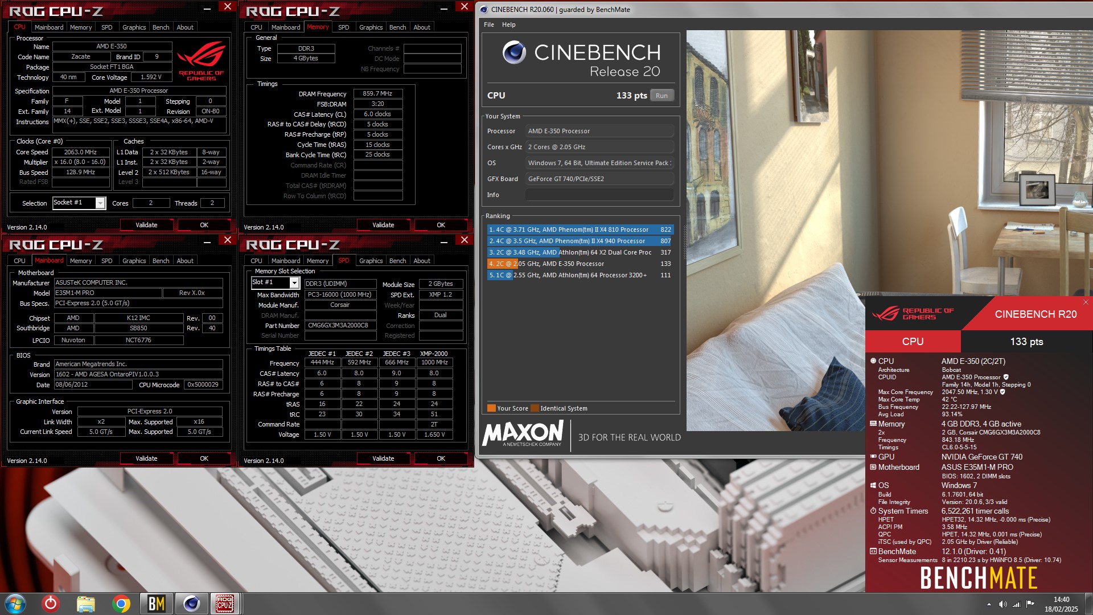
Task: Click the Cinebench title bar app icon
Action: coord(483,10)
